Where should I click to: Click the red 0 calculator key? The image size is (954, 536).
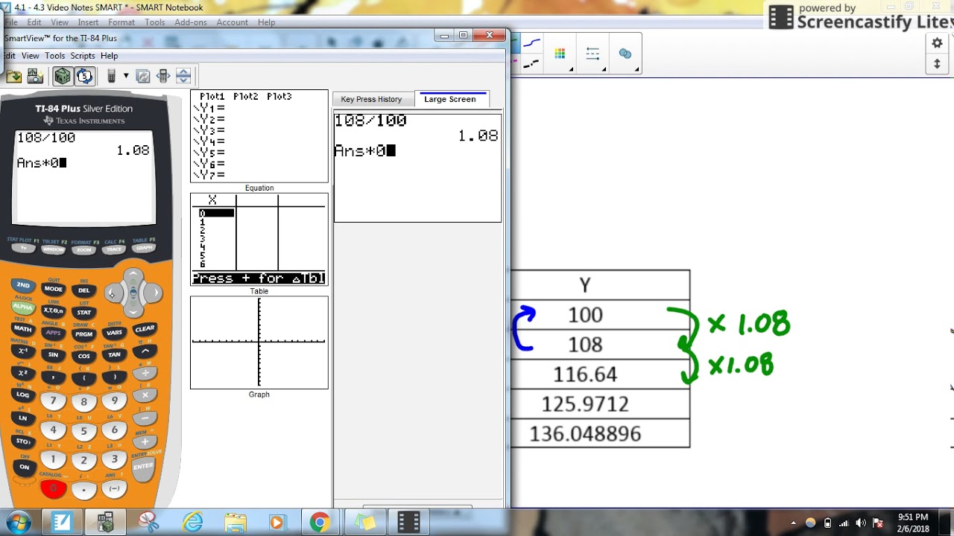click(53, 488)
